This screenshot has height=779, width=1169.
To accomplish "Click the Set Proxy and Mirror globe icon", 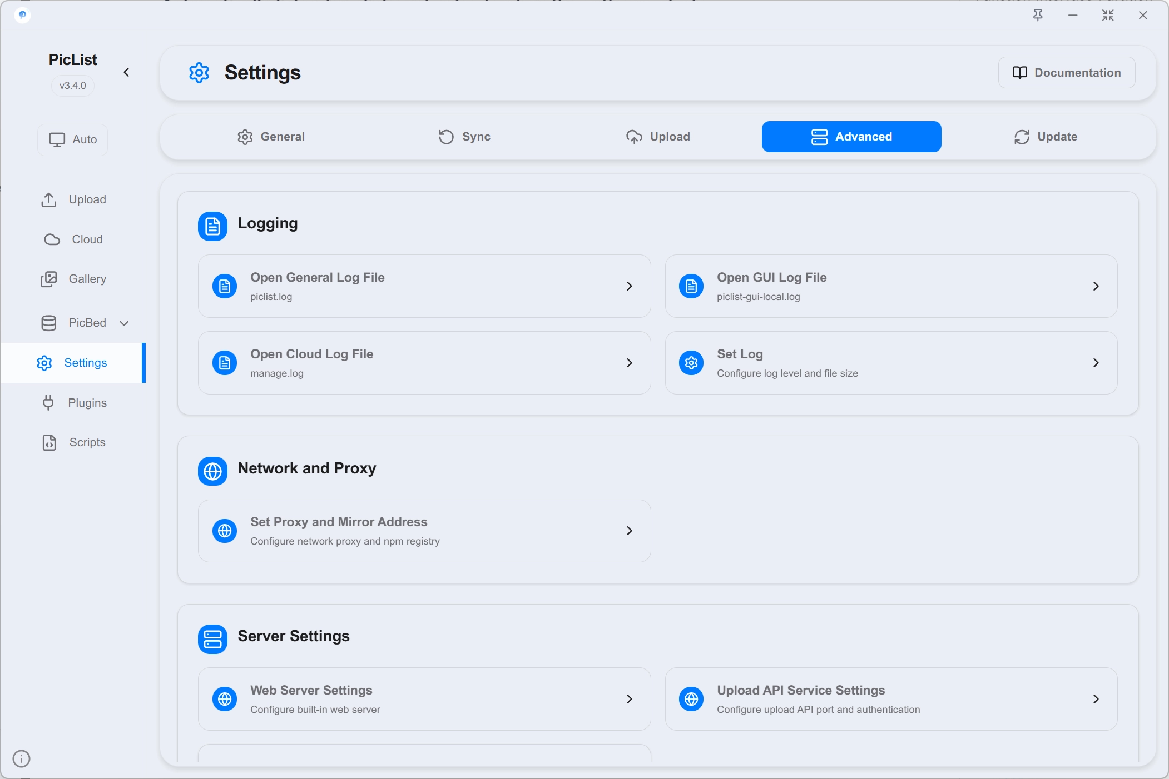I will pos(225,531).
